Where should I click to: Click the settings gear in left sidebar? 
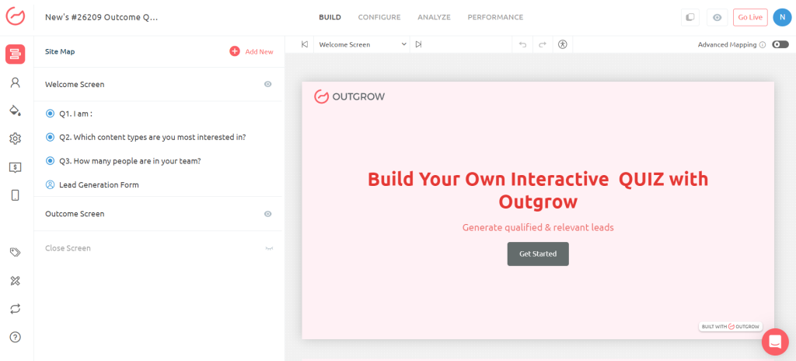coord(15,138)
